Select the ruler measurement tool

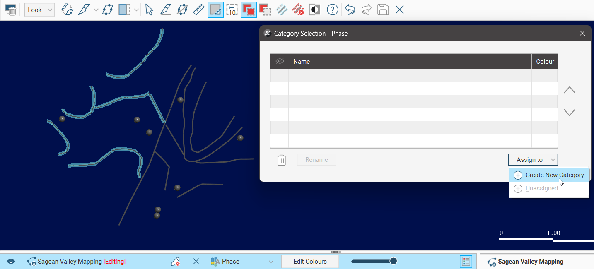tap(199, 10)
